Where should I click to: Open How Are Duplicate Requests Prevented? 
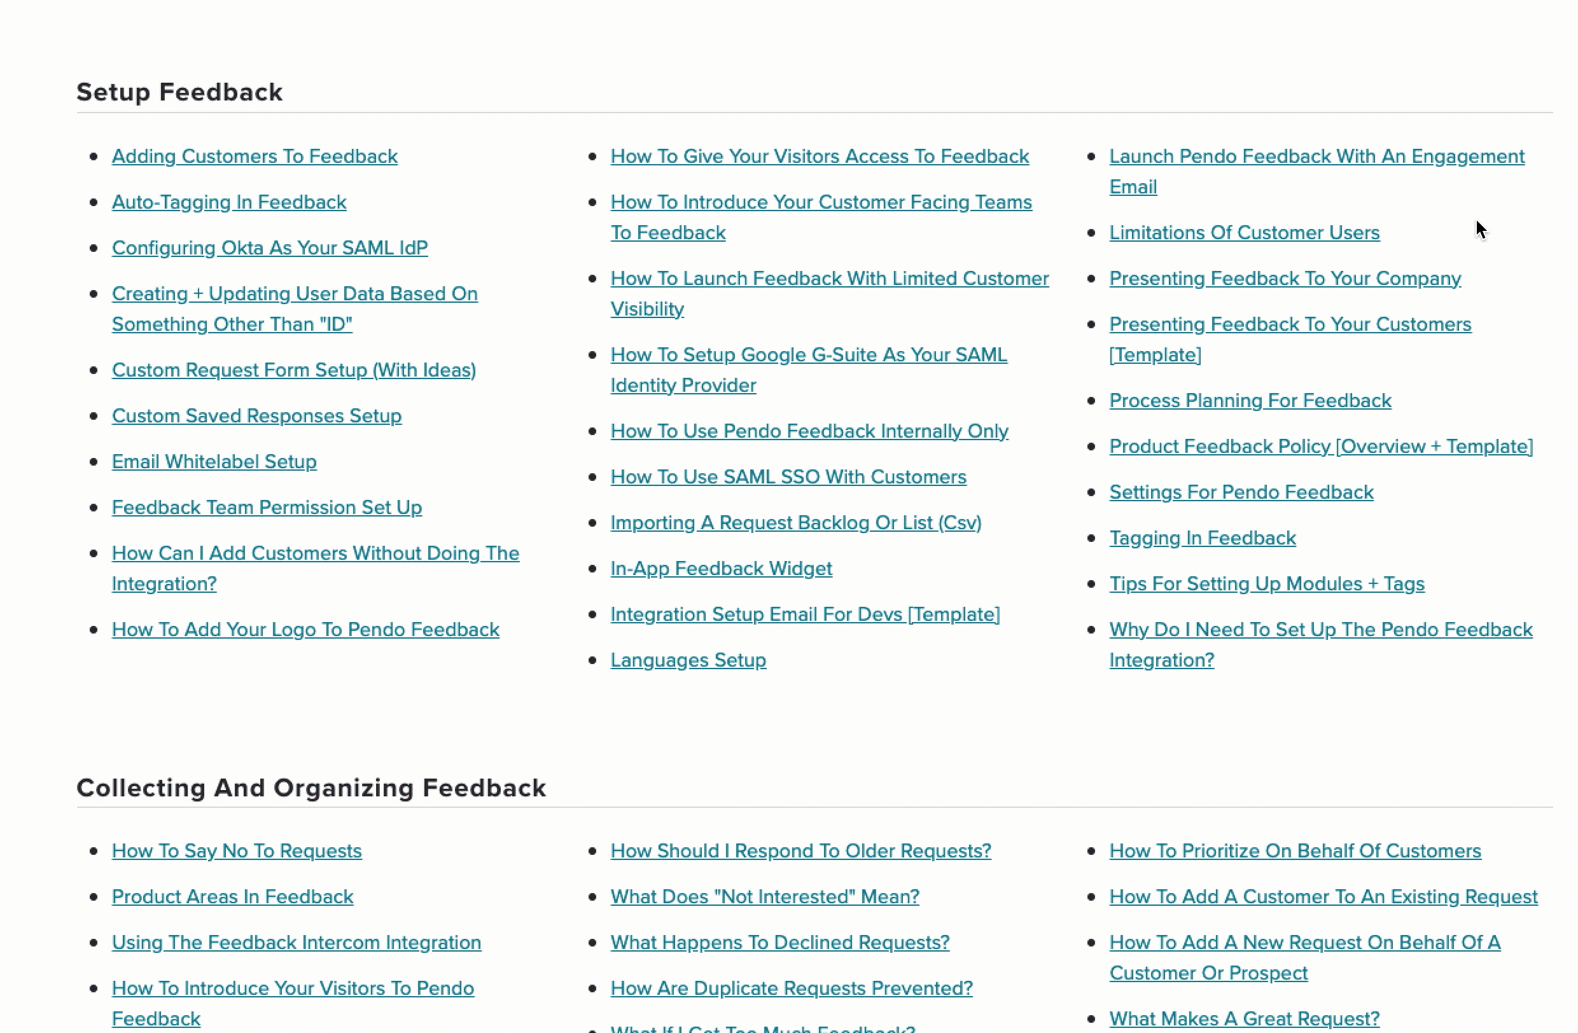[x=791, y=988]
